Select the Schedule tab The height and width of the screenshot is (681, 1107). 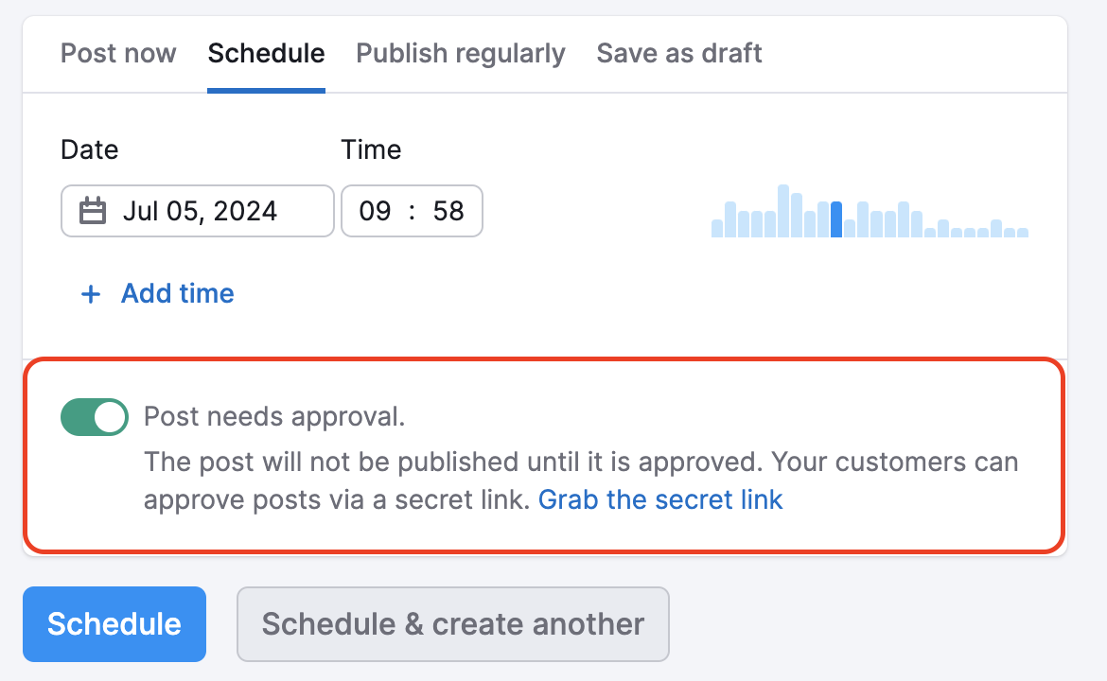tap(266, 54)
